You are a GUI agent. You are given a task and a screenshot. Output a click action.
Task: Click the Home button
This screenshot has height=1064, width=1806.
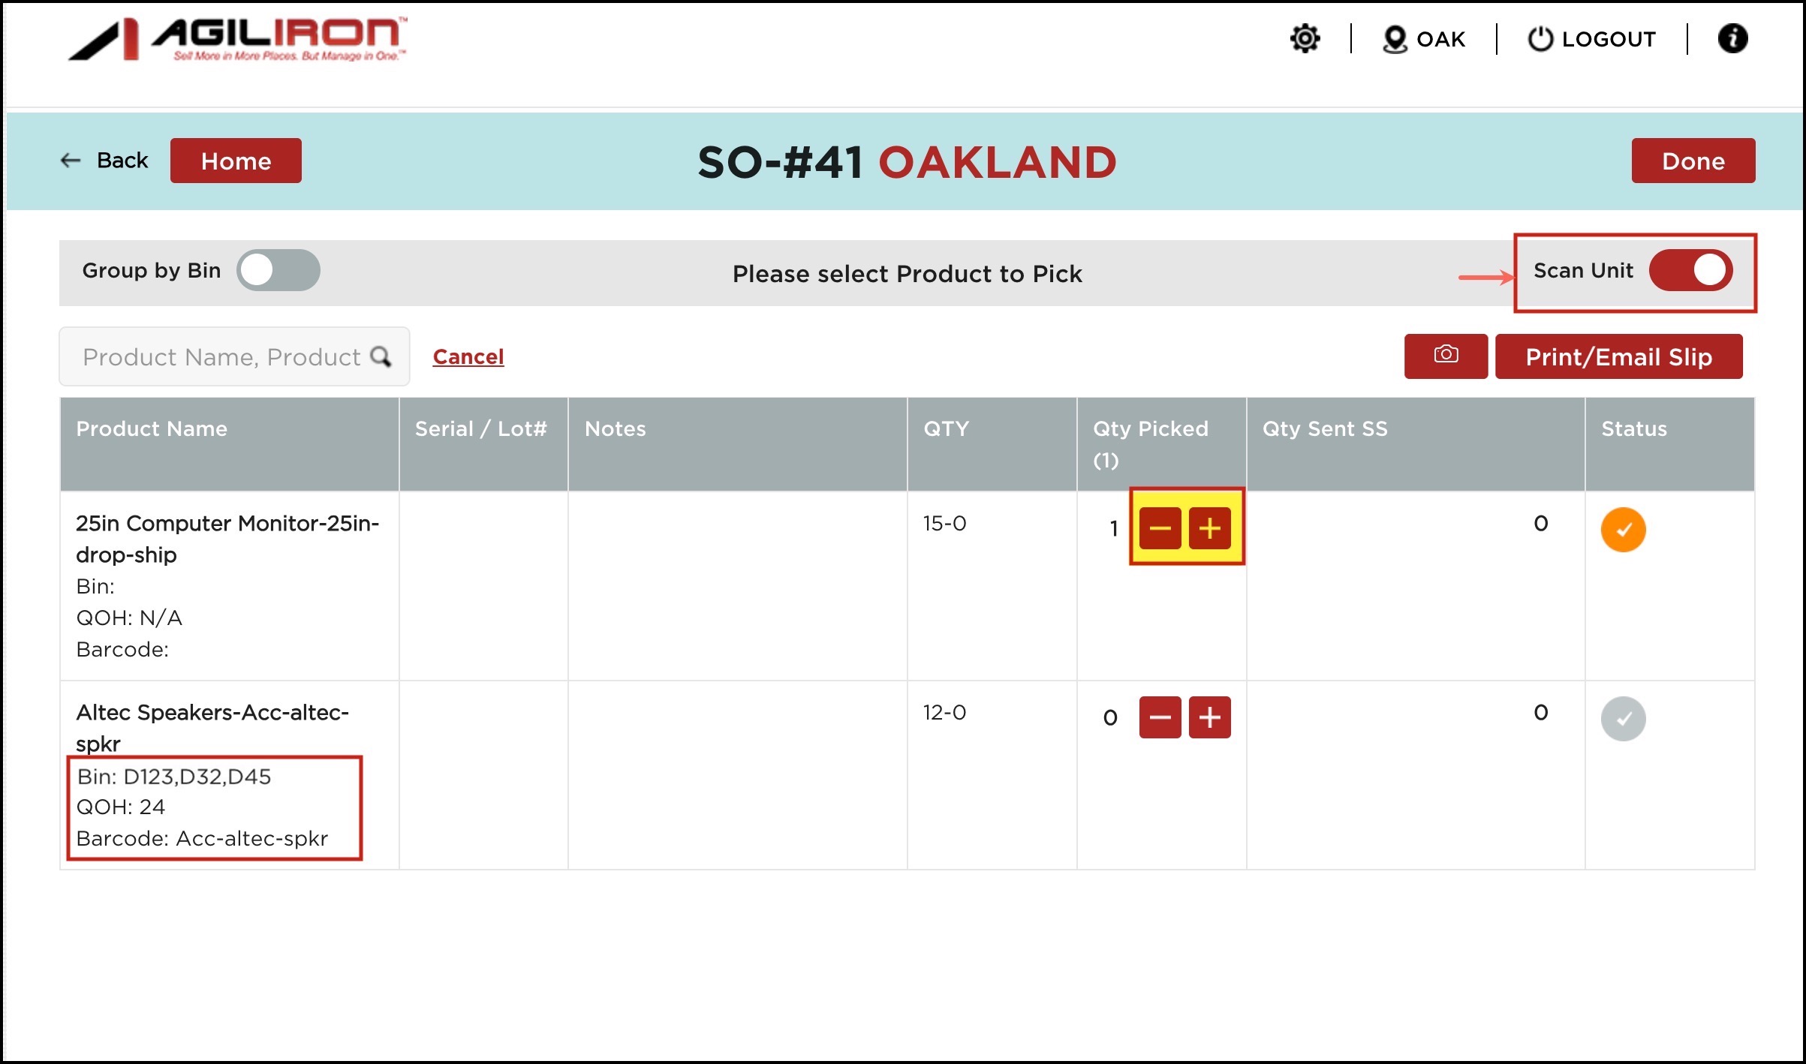[x=236, y=161]
